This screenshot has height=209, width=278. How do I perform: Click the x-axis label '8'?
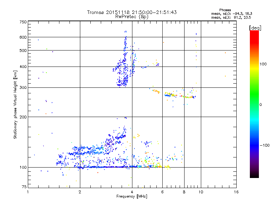click(x=184, y=192)
